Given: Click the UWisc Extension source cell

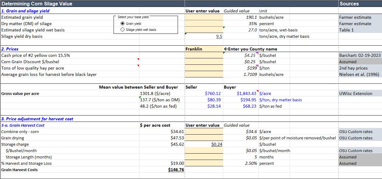Looking at the screenshot, I should 360,93.
